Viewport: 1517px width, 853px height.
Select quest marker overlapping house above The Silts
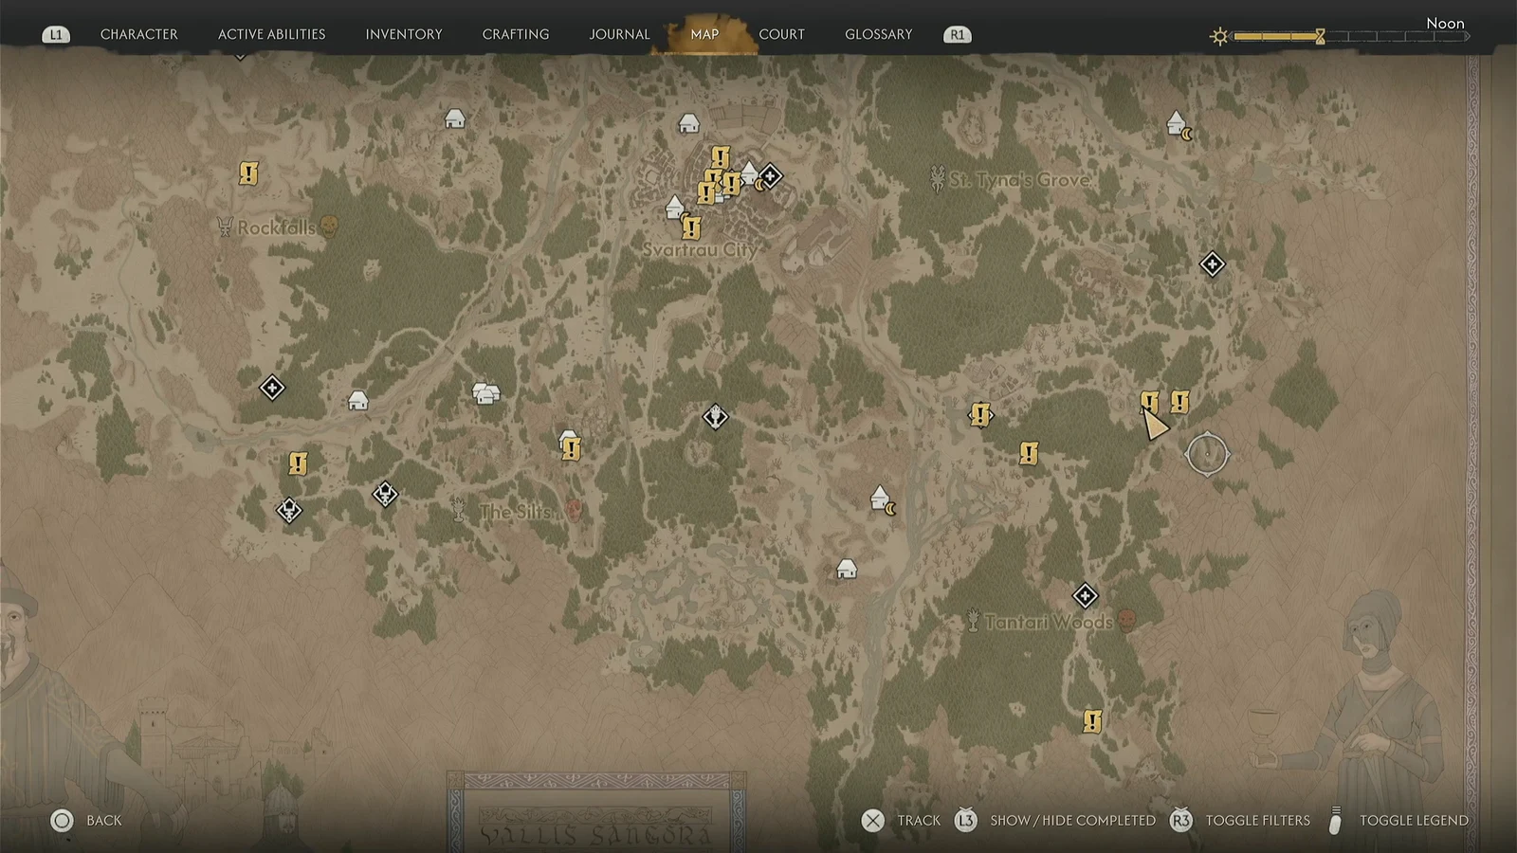coord(571,448)
